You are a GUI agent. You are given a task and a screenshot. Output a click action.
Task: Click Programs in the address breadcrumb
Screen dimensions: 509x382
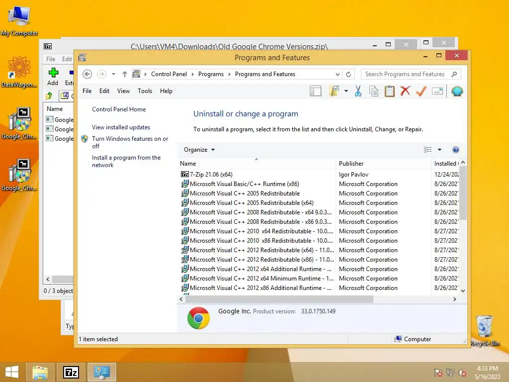pos(211,74)
